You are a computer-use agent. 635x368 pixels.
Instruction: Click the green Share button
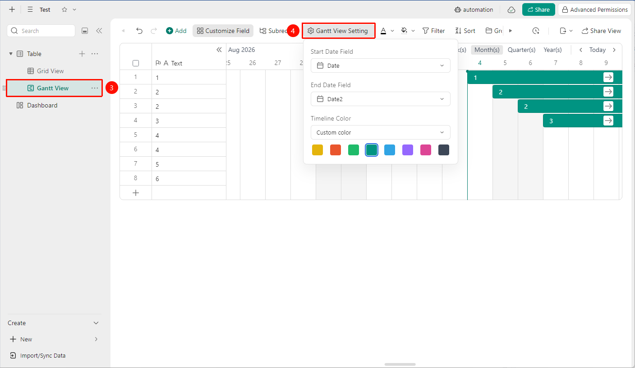(538, 9)
